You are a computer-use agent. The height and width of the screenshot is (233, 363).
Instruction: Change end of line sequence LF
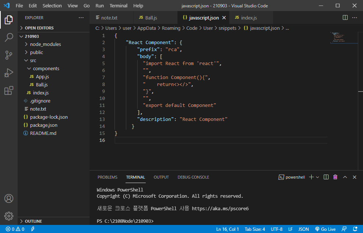pyautogui.click(x=290, y=229)
